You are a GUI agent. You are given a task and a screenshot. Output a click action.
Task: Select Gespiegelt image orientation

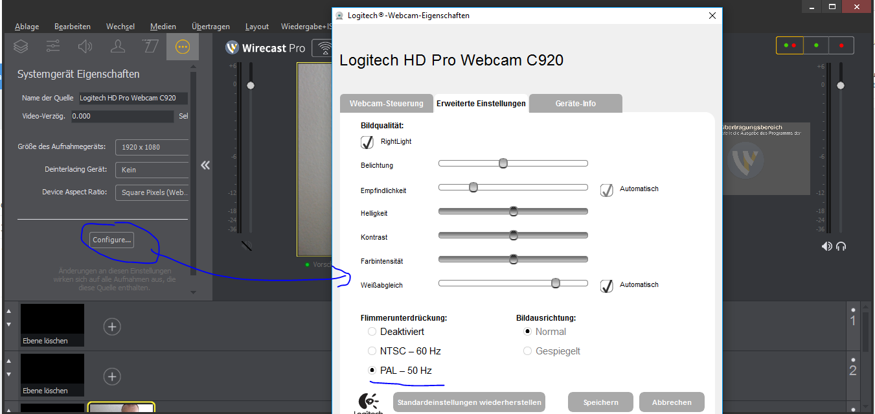click(x=527, y=351)
